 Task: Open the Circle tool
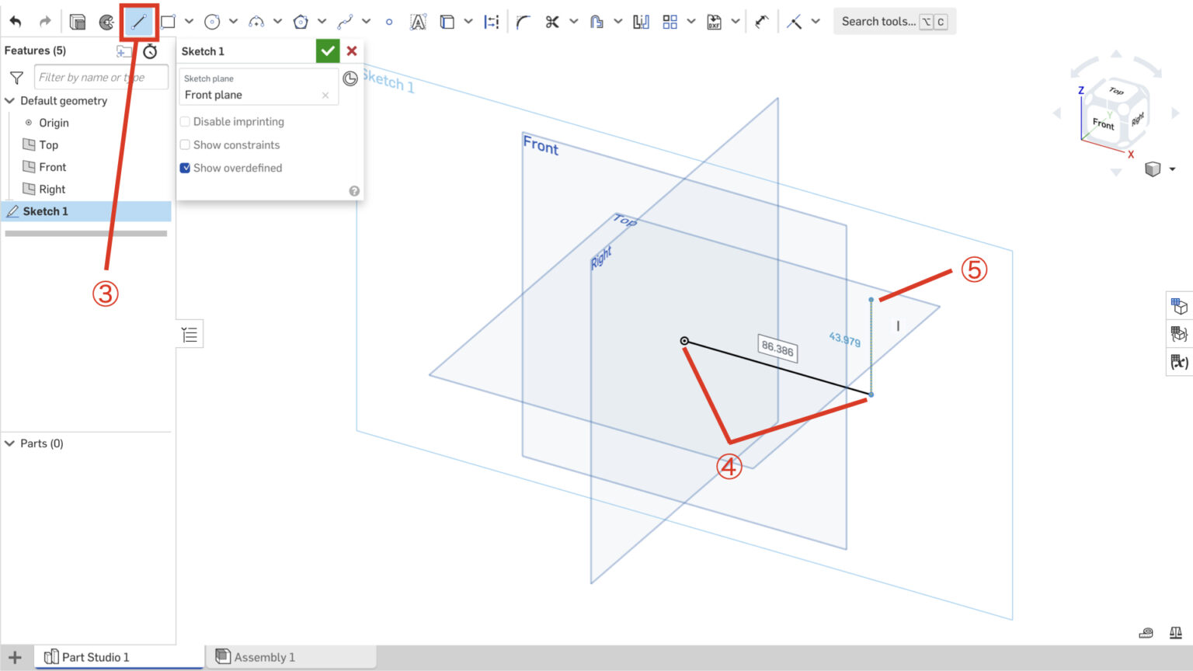(212, 21)
